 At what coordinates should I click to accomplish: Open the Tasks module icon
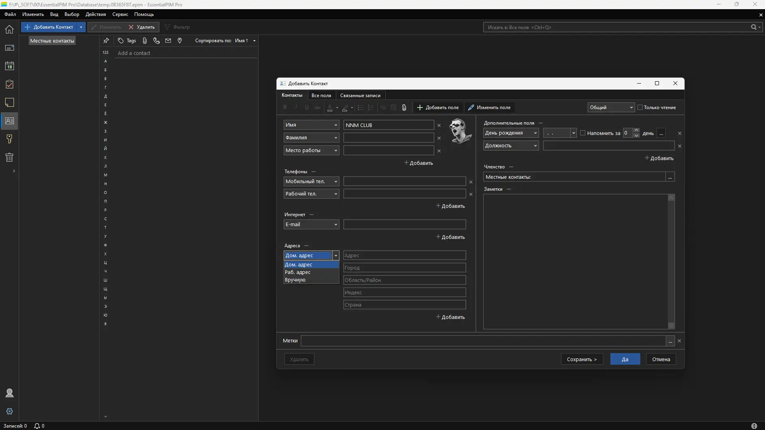pyautogui.click(x=10, y=84)
